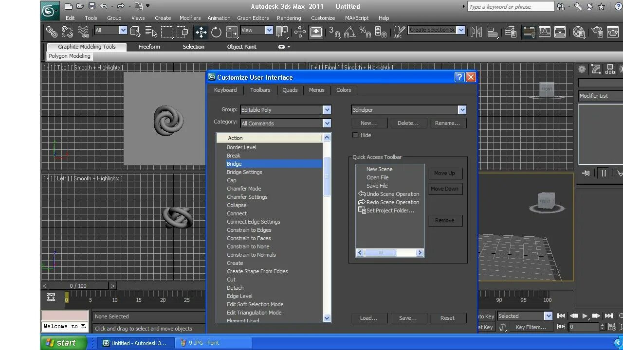Click the Align tool icon
Image resolution: width=623 pixels, height=350 pixels.
[492, 32]
